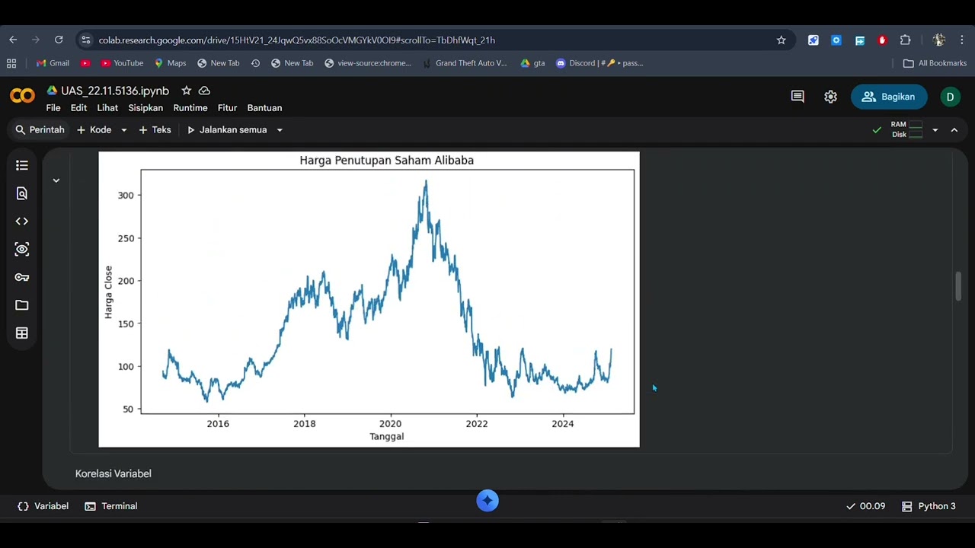The height and width of the screenshot is (548, 975).
Task: Open the Code Snippets sidebar panel
Action: [22, 221]
